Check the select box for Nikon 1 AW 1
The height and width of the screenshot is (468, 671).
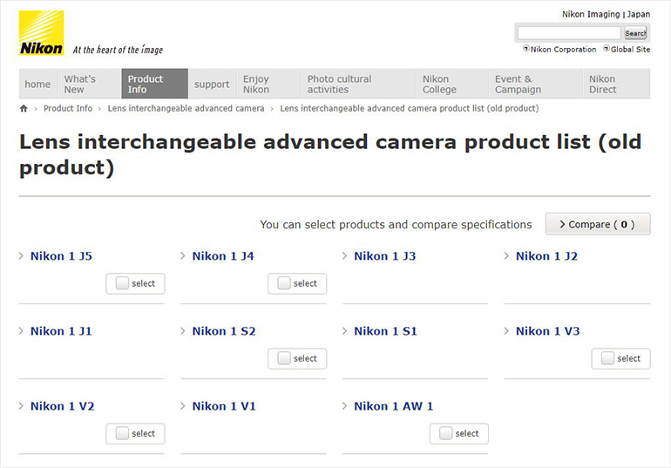(x=446, y=433)
